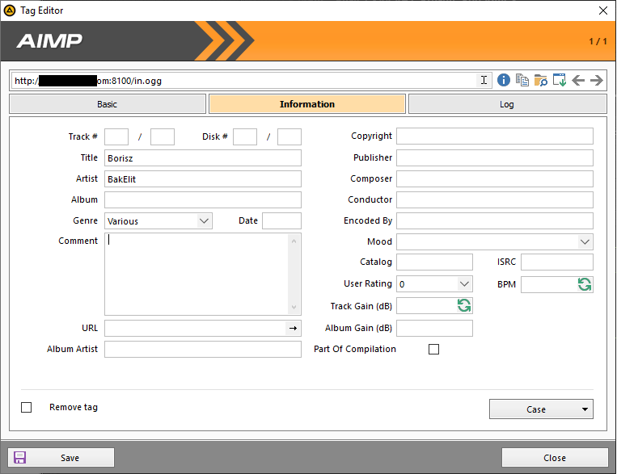The image size is (617, 474).
Task: Check the Remove tag checkbox
Action: coord(27,408)
